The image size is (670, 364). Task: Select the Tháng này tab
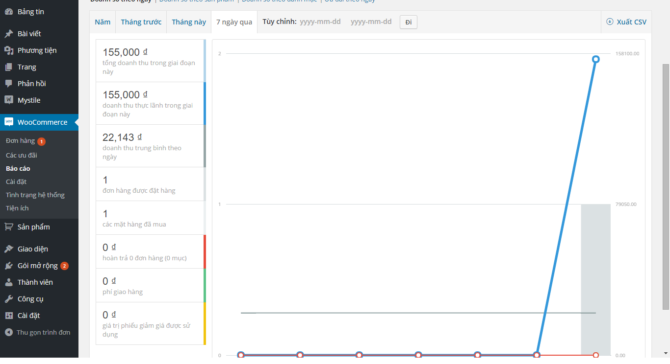(189, 22)
